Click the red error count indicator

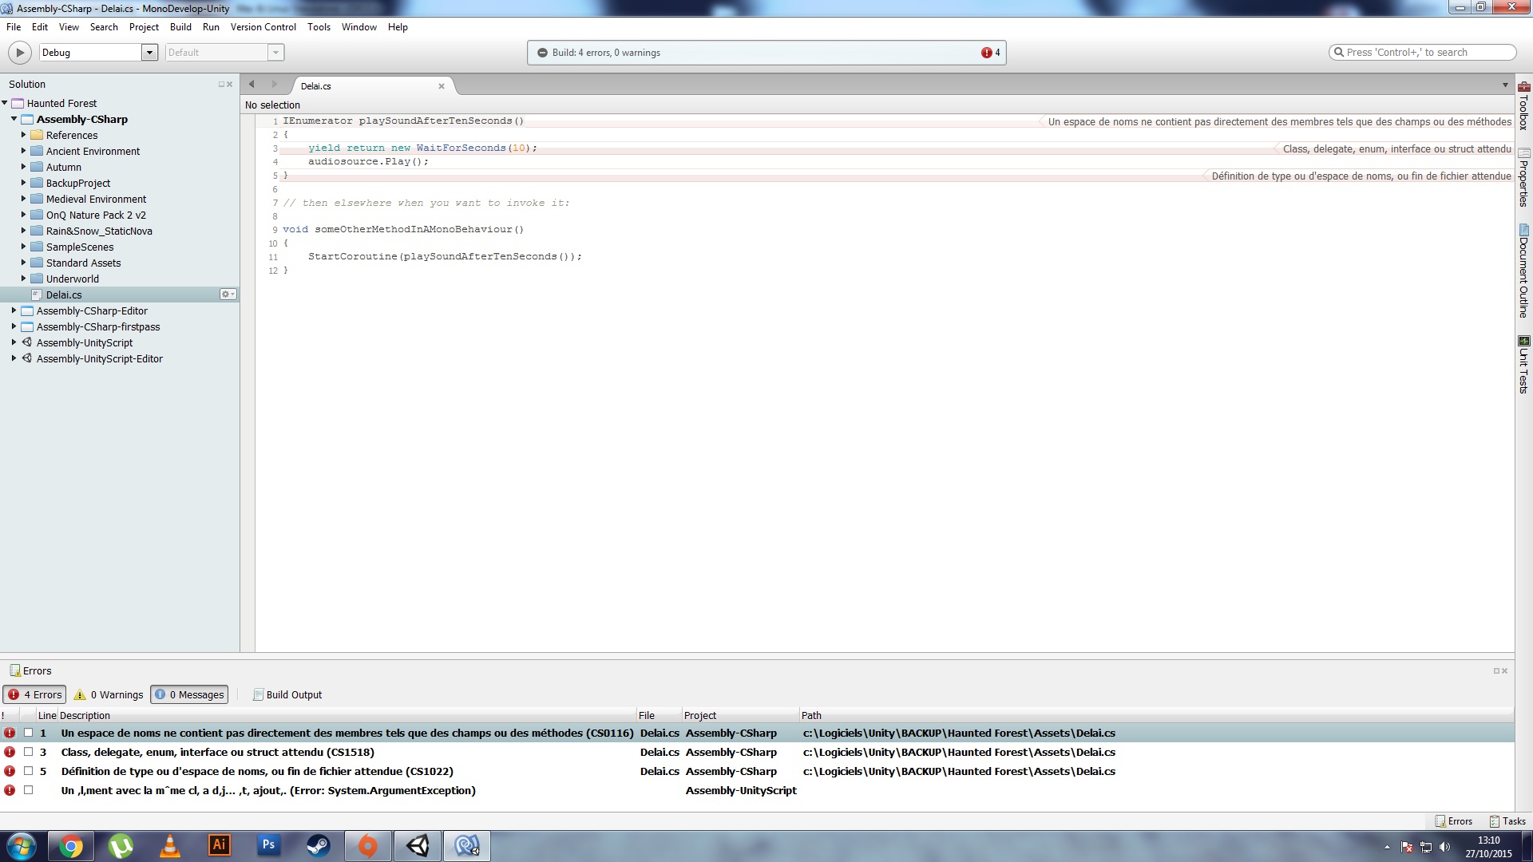coord(990,53)
